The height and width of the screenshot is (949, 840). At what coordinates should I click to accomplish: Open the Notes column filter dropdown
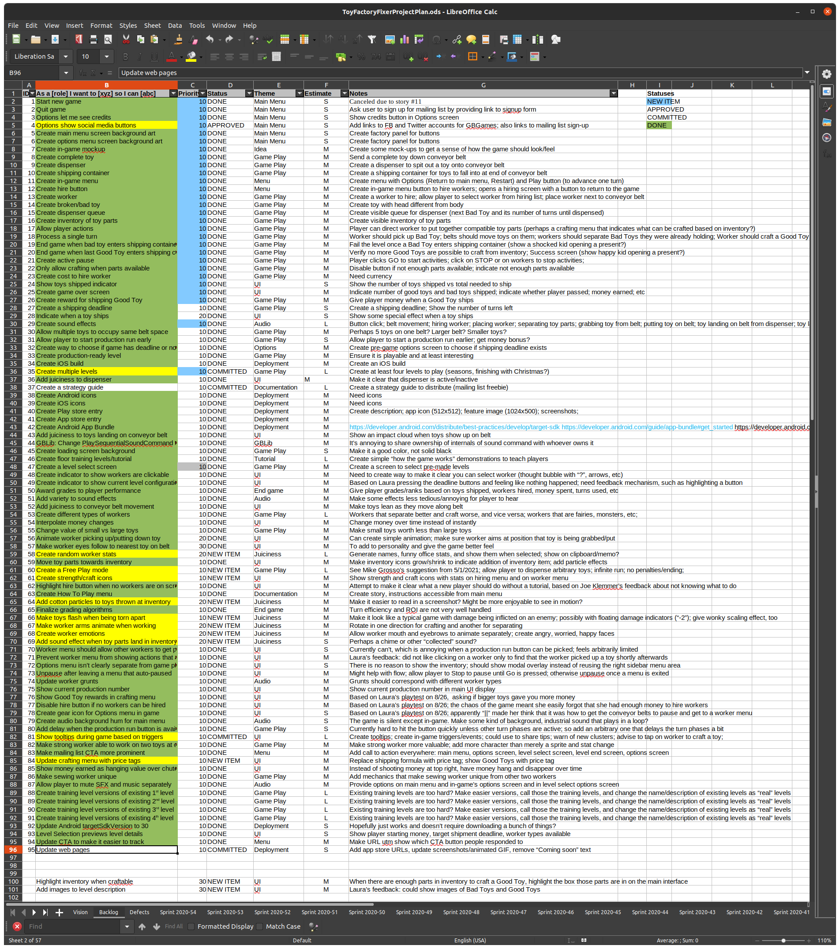[x=614, y=94]
